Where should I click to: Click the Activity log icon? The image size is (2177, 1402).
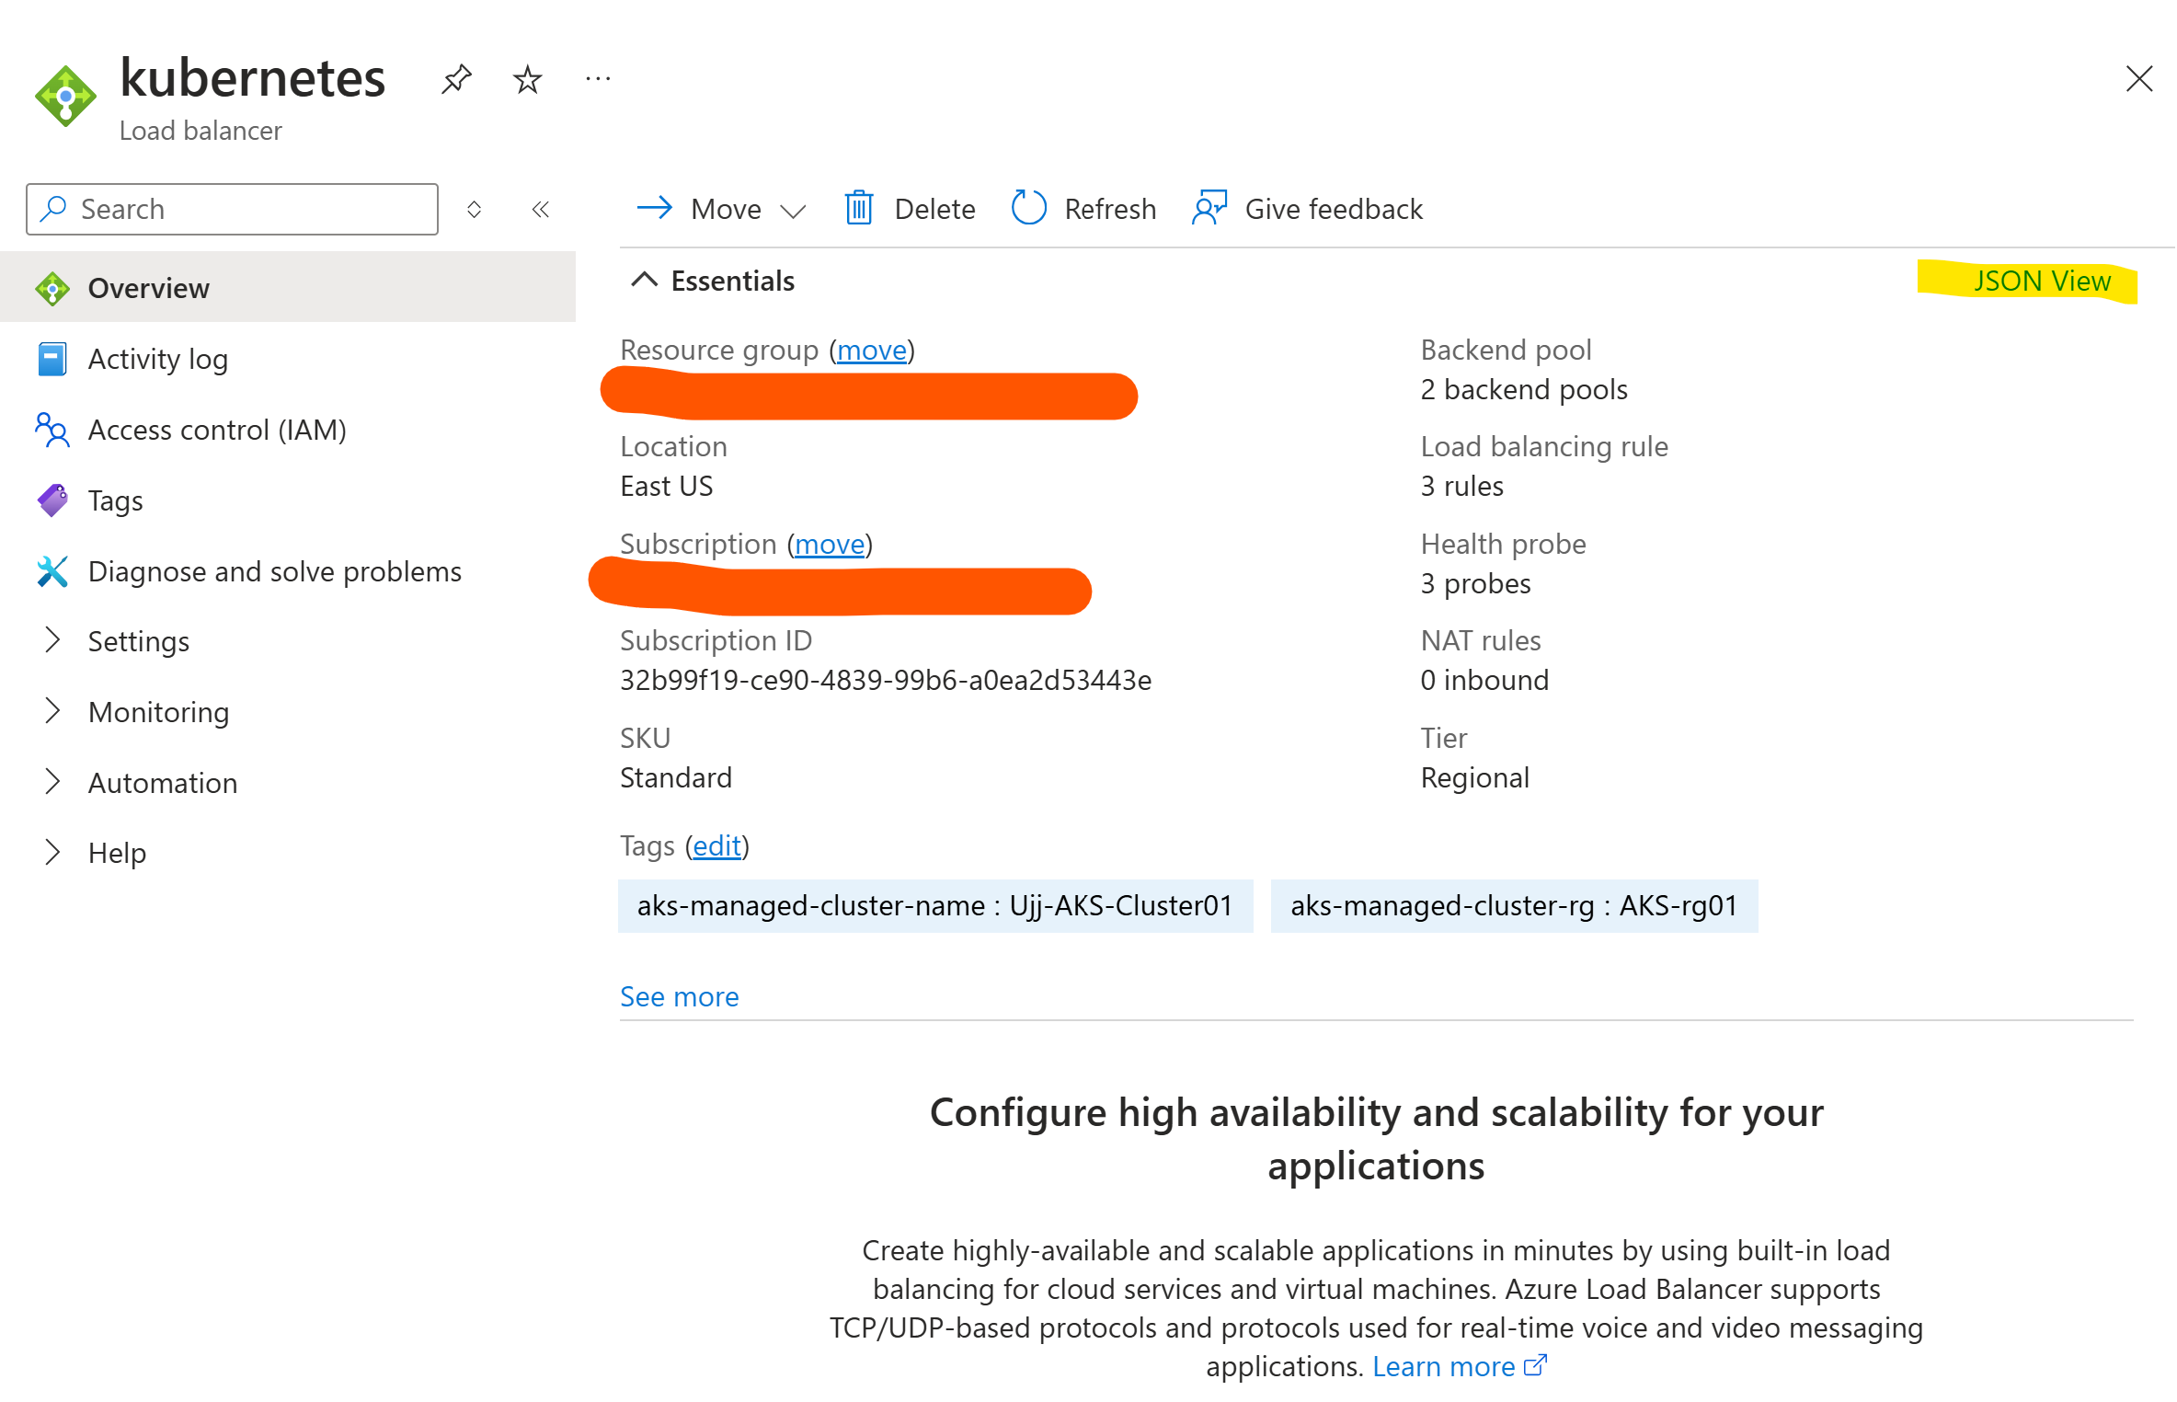pyautogui.click(x=52, y=359)
